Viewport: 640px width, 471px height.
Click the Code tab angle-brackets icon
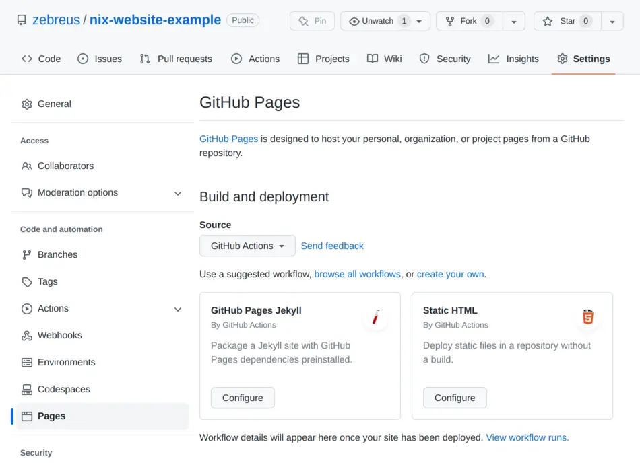tap(27, 59)
